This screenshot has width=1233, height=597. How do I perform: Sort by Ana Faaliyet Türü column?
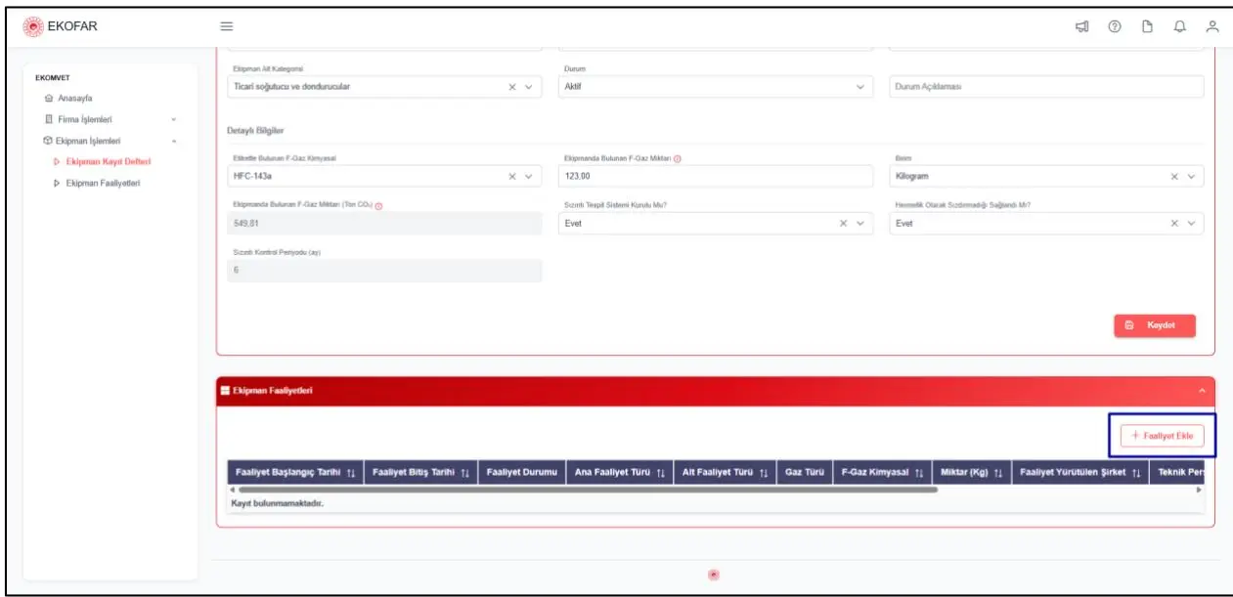[x=660, y=473]
